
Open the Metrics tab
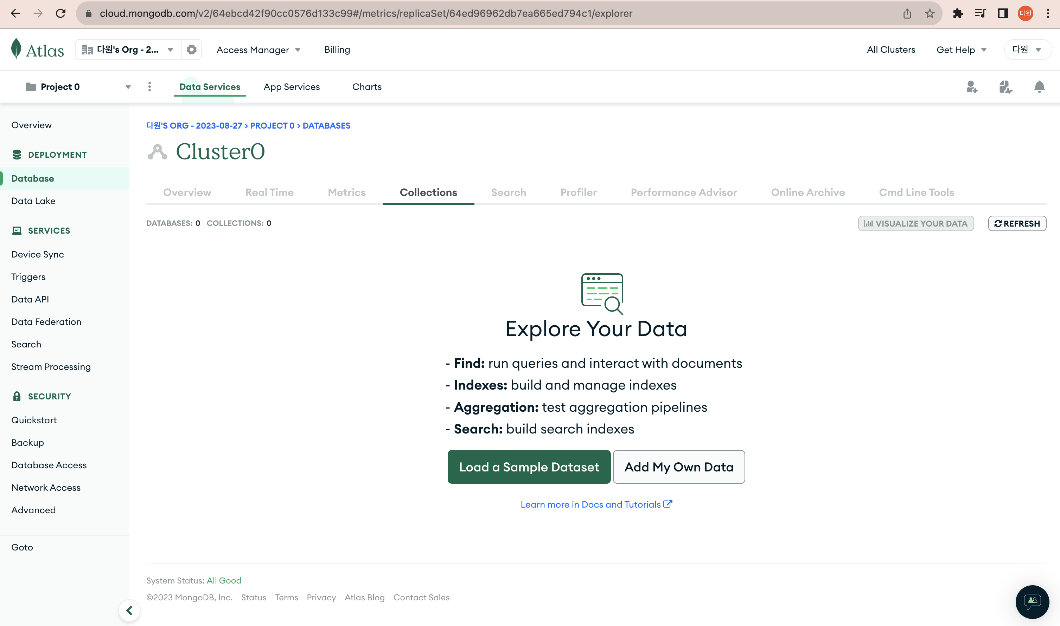coord(347,193)
